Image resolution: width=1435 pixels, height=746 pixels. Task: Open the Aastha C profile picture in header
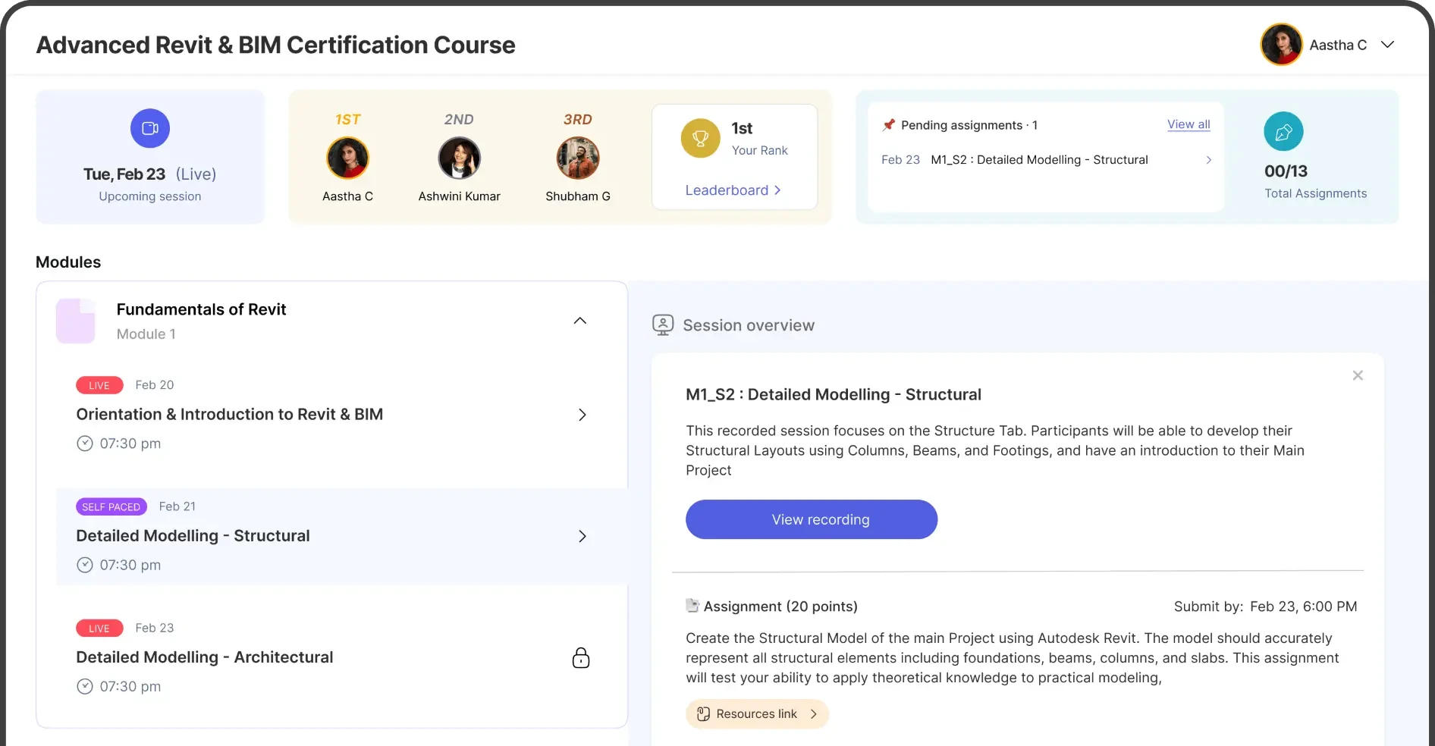tap(1281, 45)
